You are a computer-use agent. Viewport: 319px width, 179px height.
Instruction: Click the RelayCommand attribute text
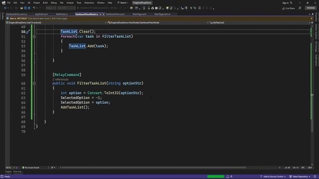coord(67,75)
